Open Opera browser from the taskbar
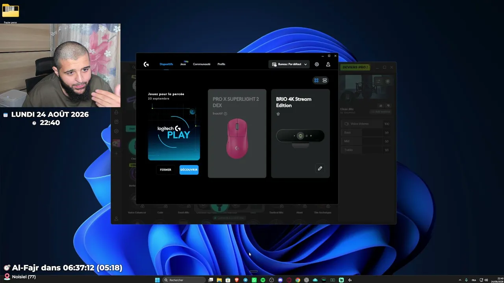The width and height of the screenshot is (504, 283). [x=289, y=280]
